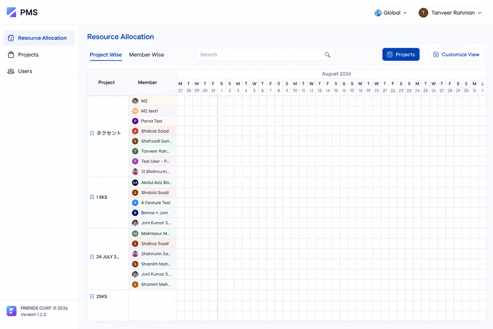Click the drag handle of 24 JULY project
The width and height of the screenshot is (493, 329).
pyautogui.click(x=92, y=257)
